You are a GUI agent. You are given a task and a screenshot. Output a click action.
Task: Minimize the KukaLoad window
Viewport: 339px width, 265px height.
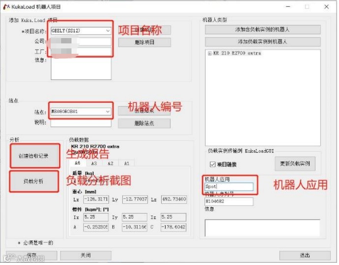tap(288, 7)
